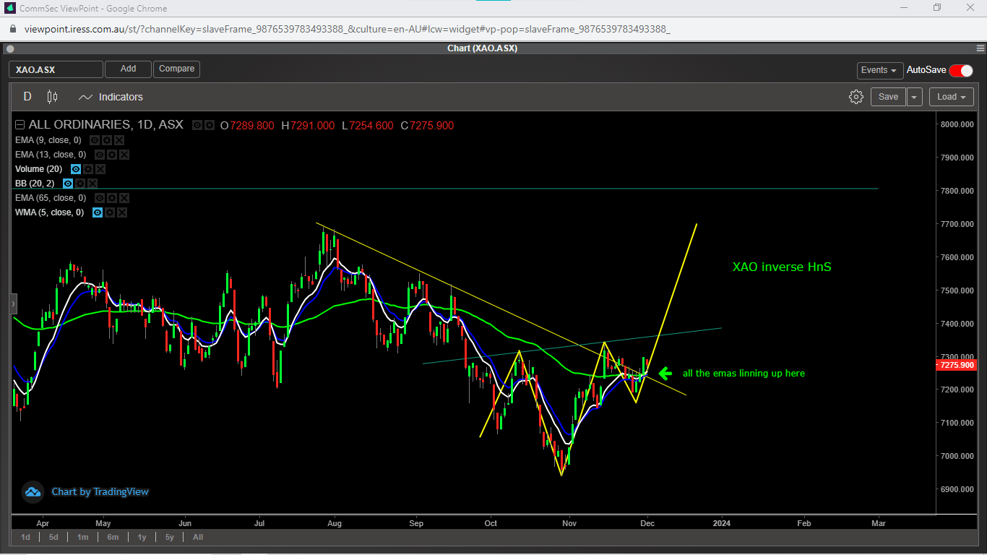
Task: Open the candlestick chart style selector
Action: tap(52, 97)
